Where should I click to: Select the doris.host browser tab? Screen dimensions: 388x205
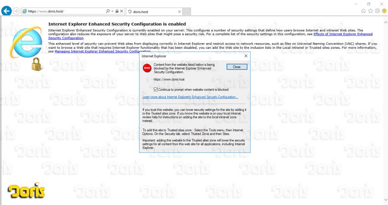[155, 12]
